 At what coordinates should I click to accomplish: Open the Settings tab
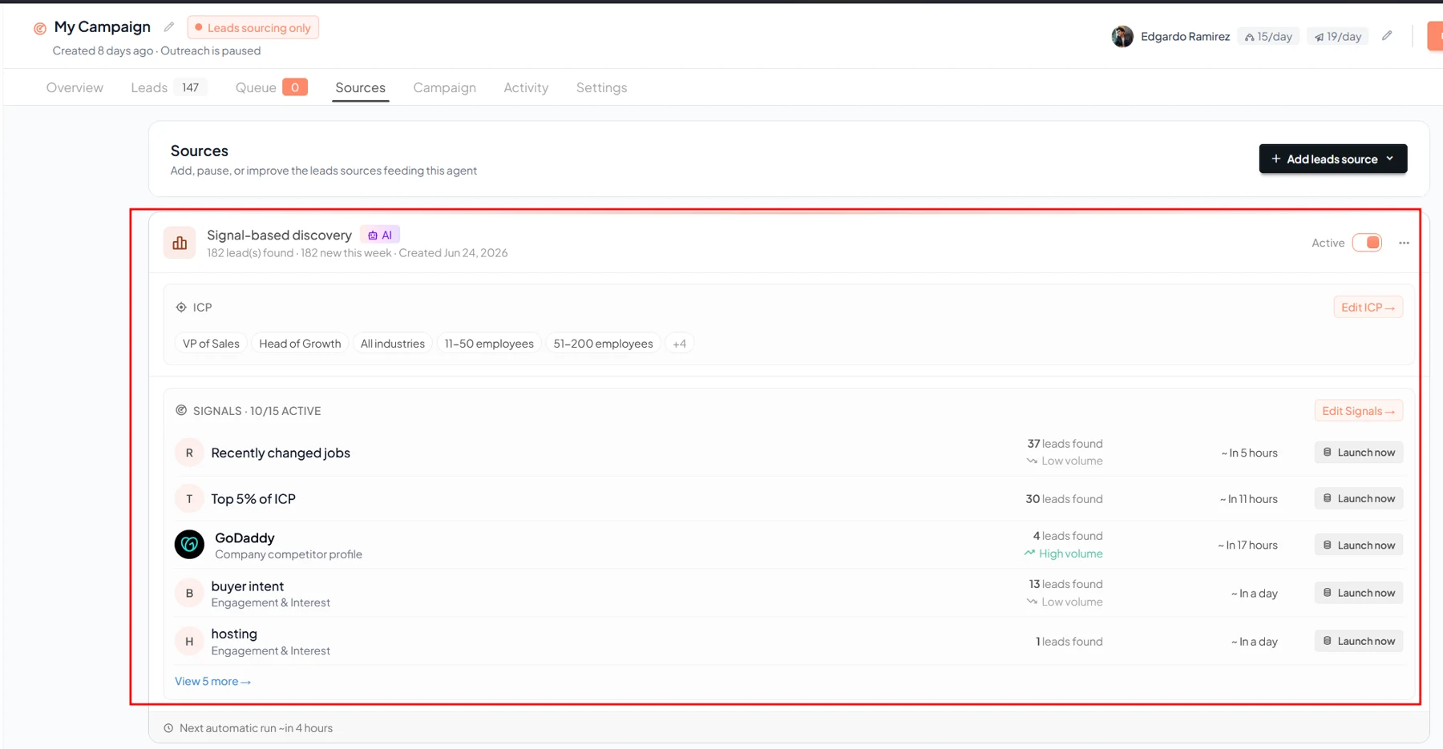click(601, 87)
